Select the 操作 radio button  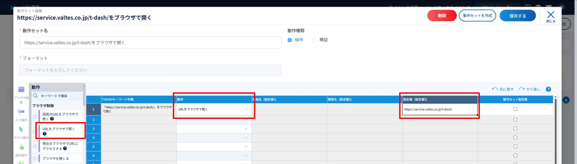(290, 40)
